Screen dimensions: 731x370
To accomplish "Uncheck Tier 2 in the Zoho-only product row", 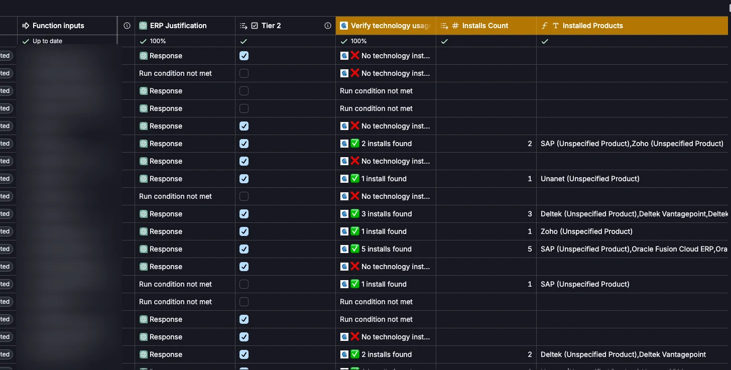I will pos(244,231).
